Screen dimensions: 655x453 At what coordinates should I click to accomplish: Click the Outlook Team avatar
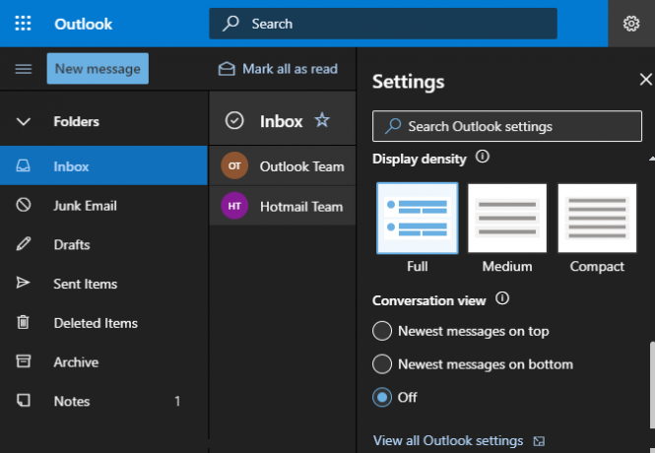click(234, 165)
